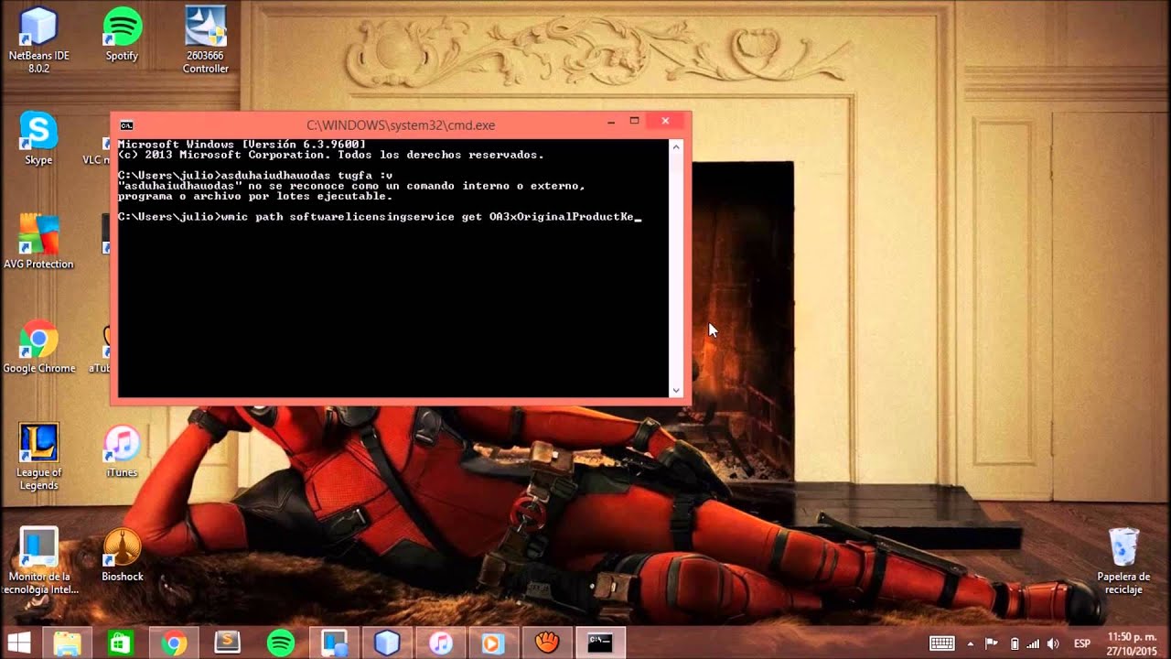Screen dimensions: 1171x659
Task: Click the cmd scrollbar down arrow
Action: (676, 390)
